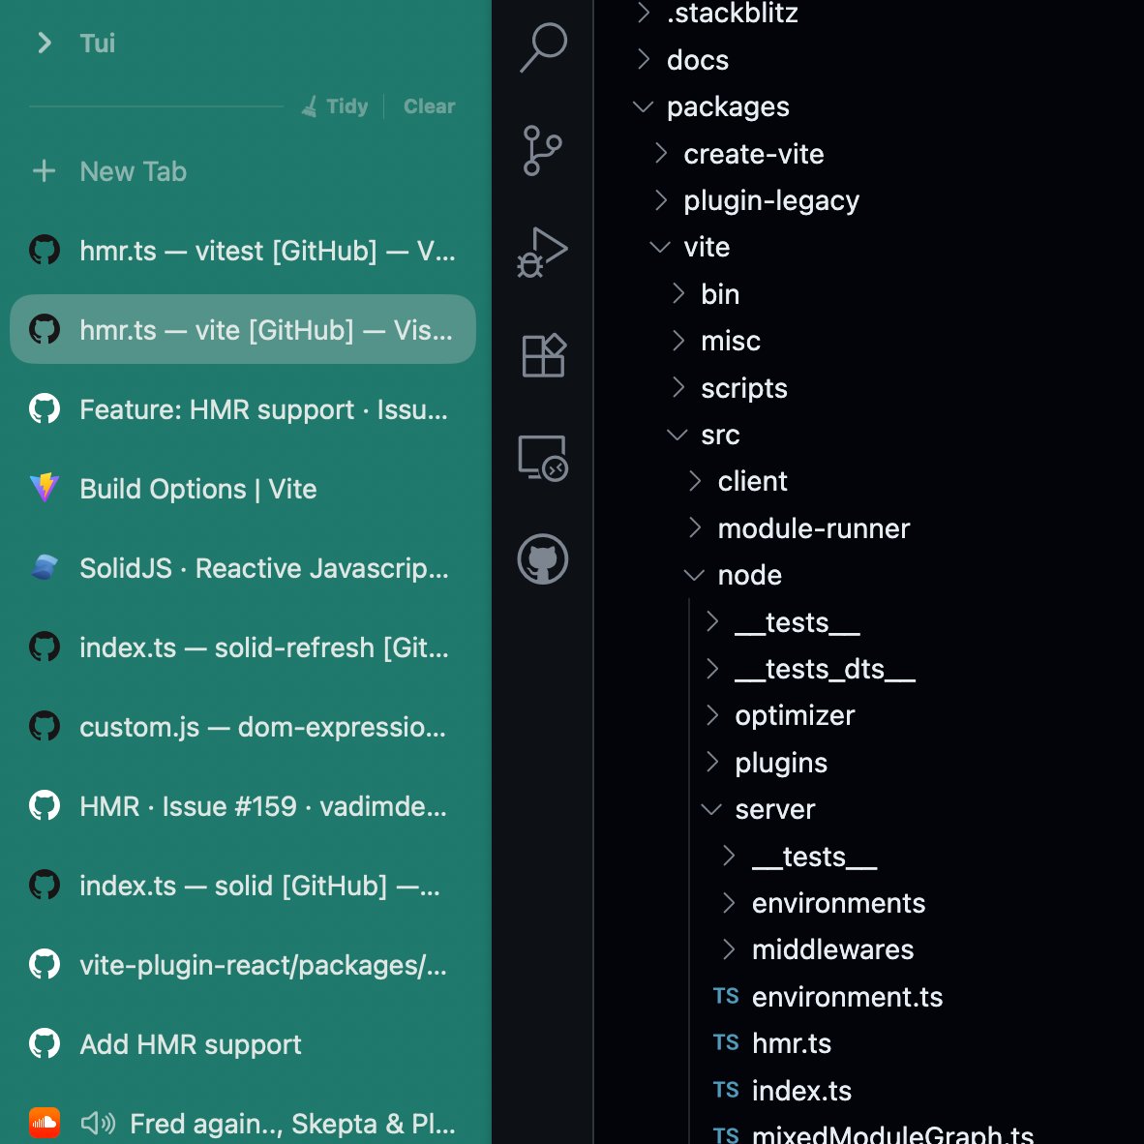
Task: Expand the .stackblitz folder
Action: [642, 13]
